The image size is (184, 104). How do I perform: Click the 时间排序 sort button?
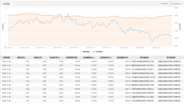tap(163, 4)
